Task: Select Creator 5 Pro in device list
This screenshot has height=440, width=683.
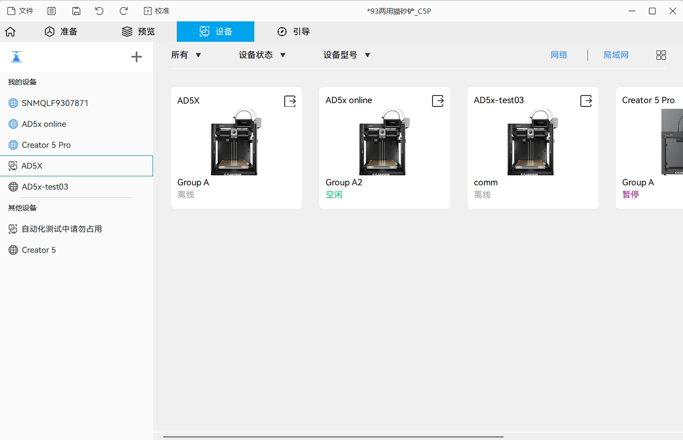Action: click(x=77, y=145)
